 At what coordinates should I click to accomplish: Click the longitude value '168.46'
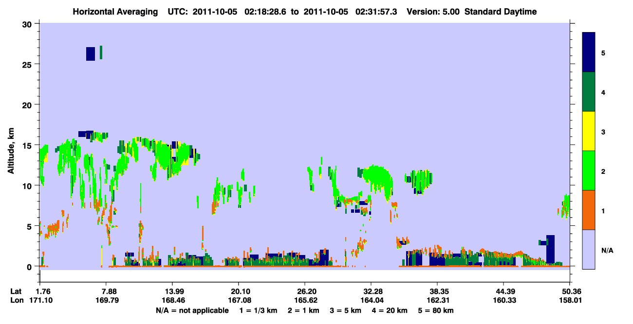[172, 300]
